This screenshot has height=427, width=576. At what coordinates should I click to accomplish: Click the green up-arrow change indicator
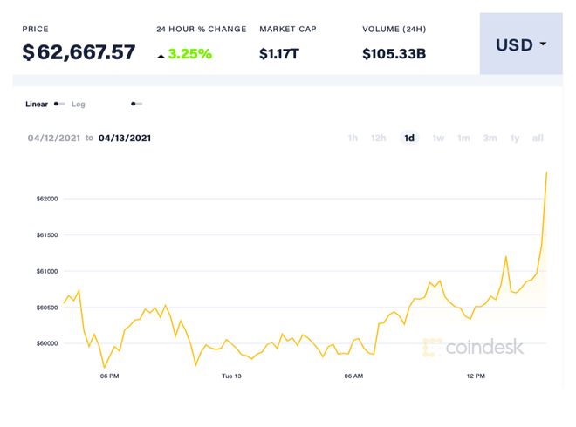point(161,55)
